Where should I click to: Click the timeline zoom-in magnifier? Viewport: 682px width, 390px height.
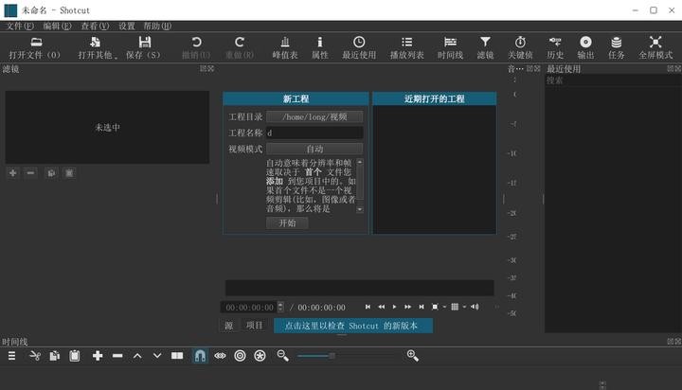(x=412, y=355)
